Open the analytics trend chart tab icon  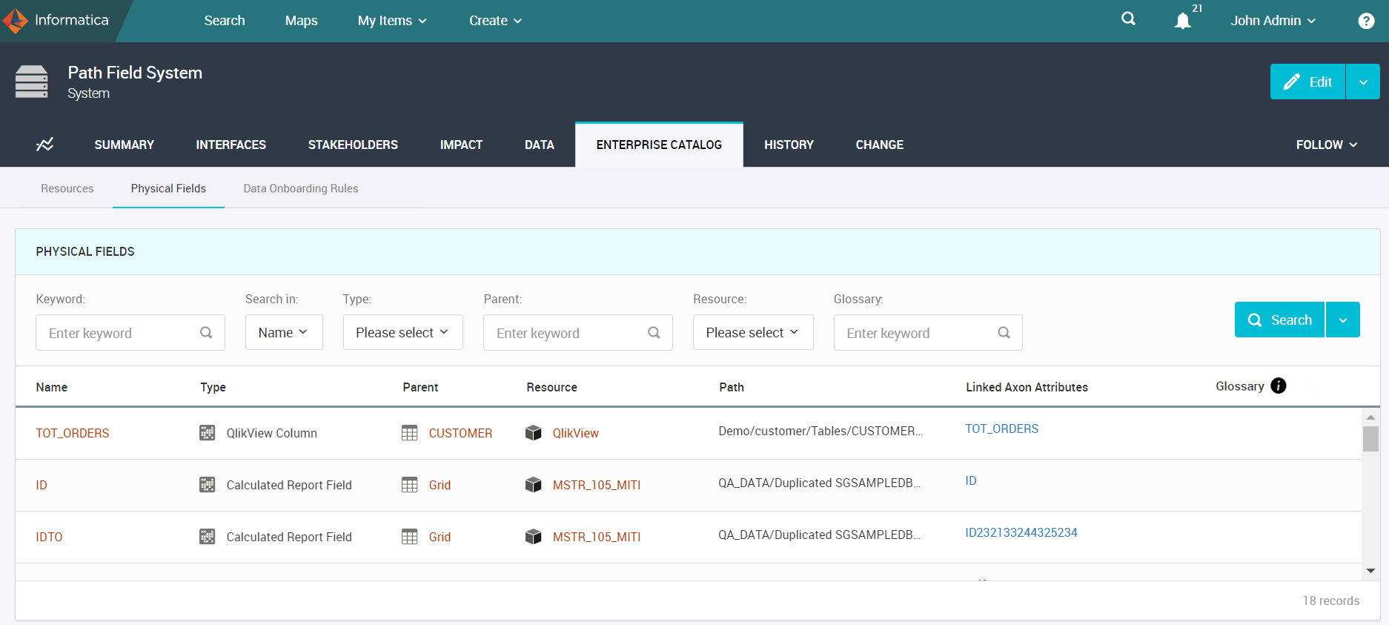44,145
